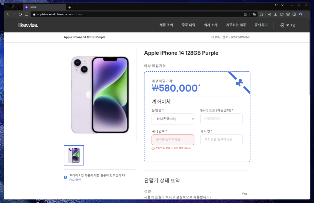
Task: Focus the 계좌번호 account number field
Action: pyautogui.click(x=173, y=140)
